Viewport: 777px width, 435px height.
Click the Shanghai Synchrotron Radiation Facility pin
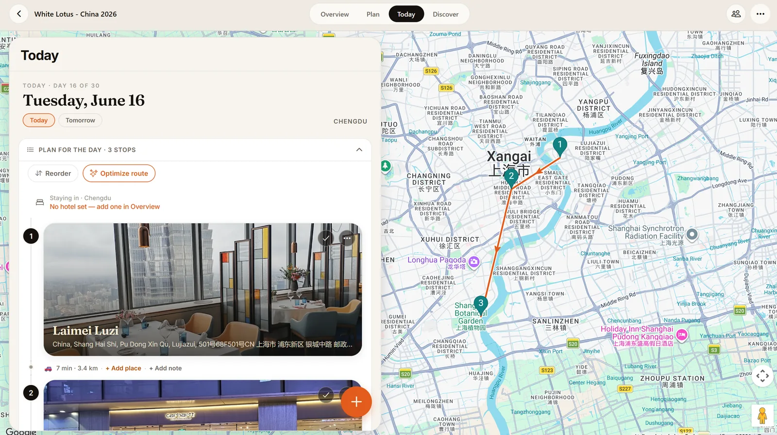pos(692,235)
